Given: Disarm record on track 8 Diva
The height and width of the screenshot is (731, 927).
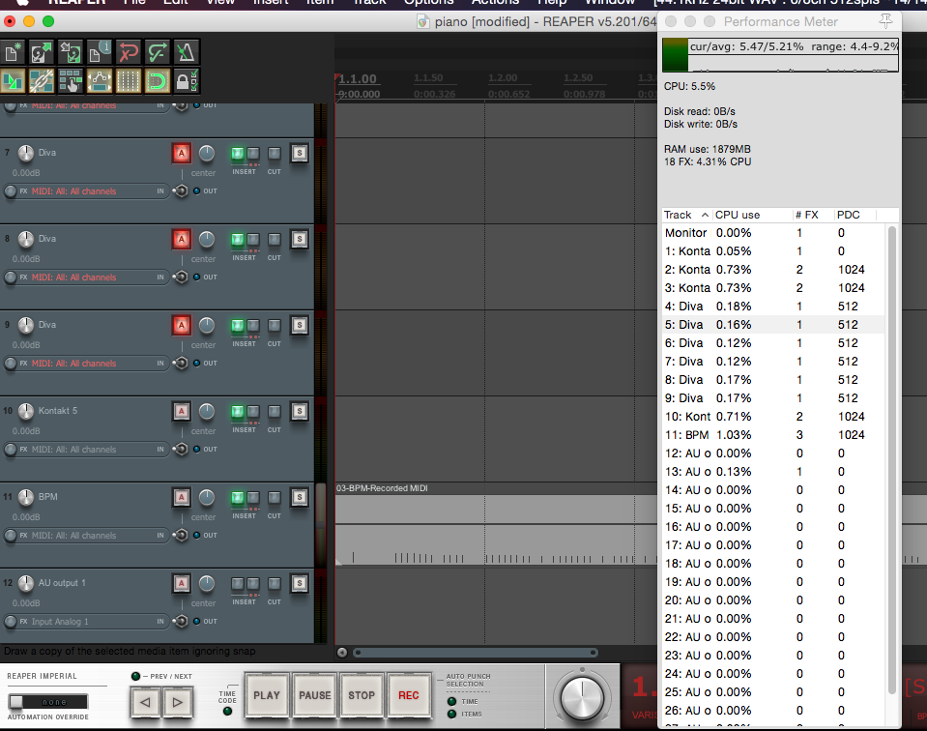Looking at the screenshot, I should tap(182, 240).
